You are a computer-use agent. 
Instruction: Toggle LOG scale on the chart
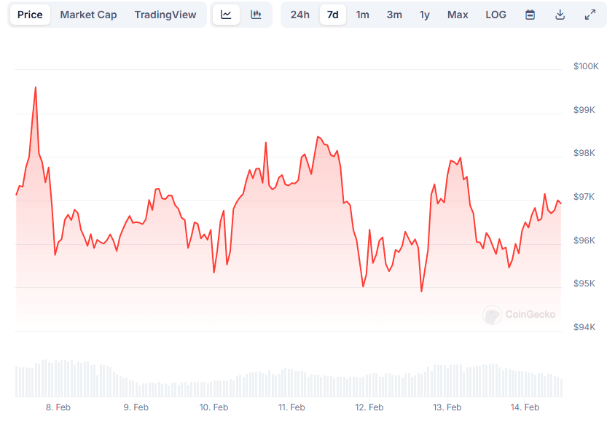(496, 15)
